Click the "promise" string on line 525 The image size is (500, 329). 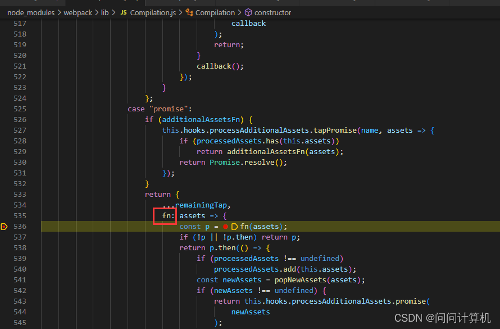click(x=169, y=109)
